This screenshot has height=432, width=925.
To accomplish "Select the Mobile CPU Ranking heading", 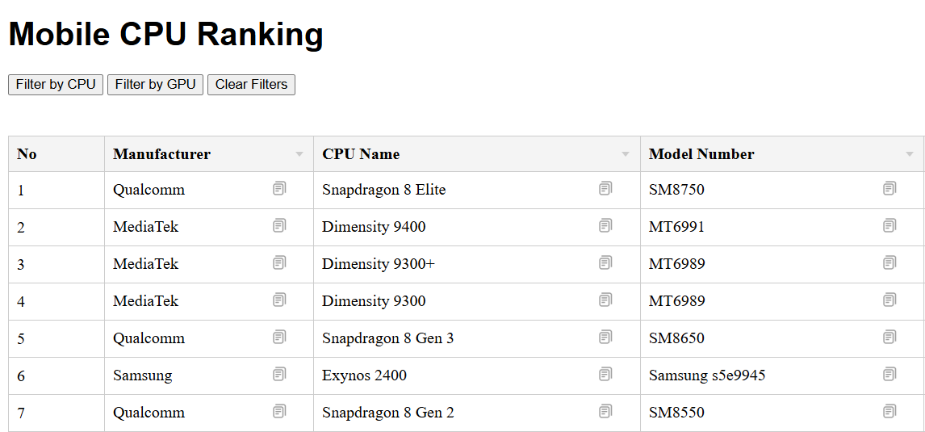I will (x=165, y=34).
